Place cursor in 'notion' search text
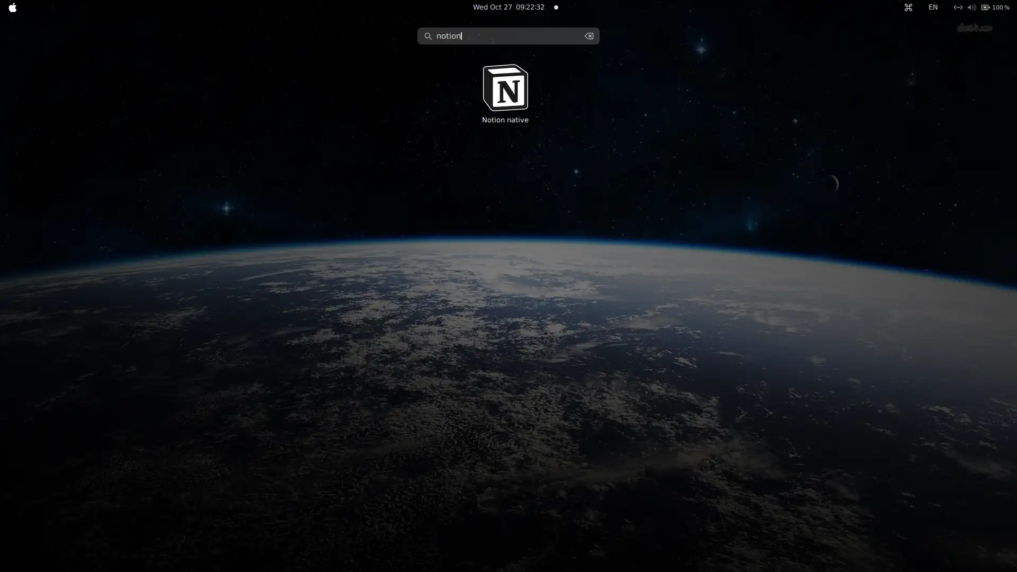This screenshot has height=572, width=1017. click(448, 36)
